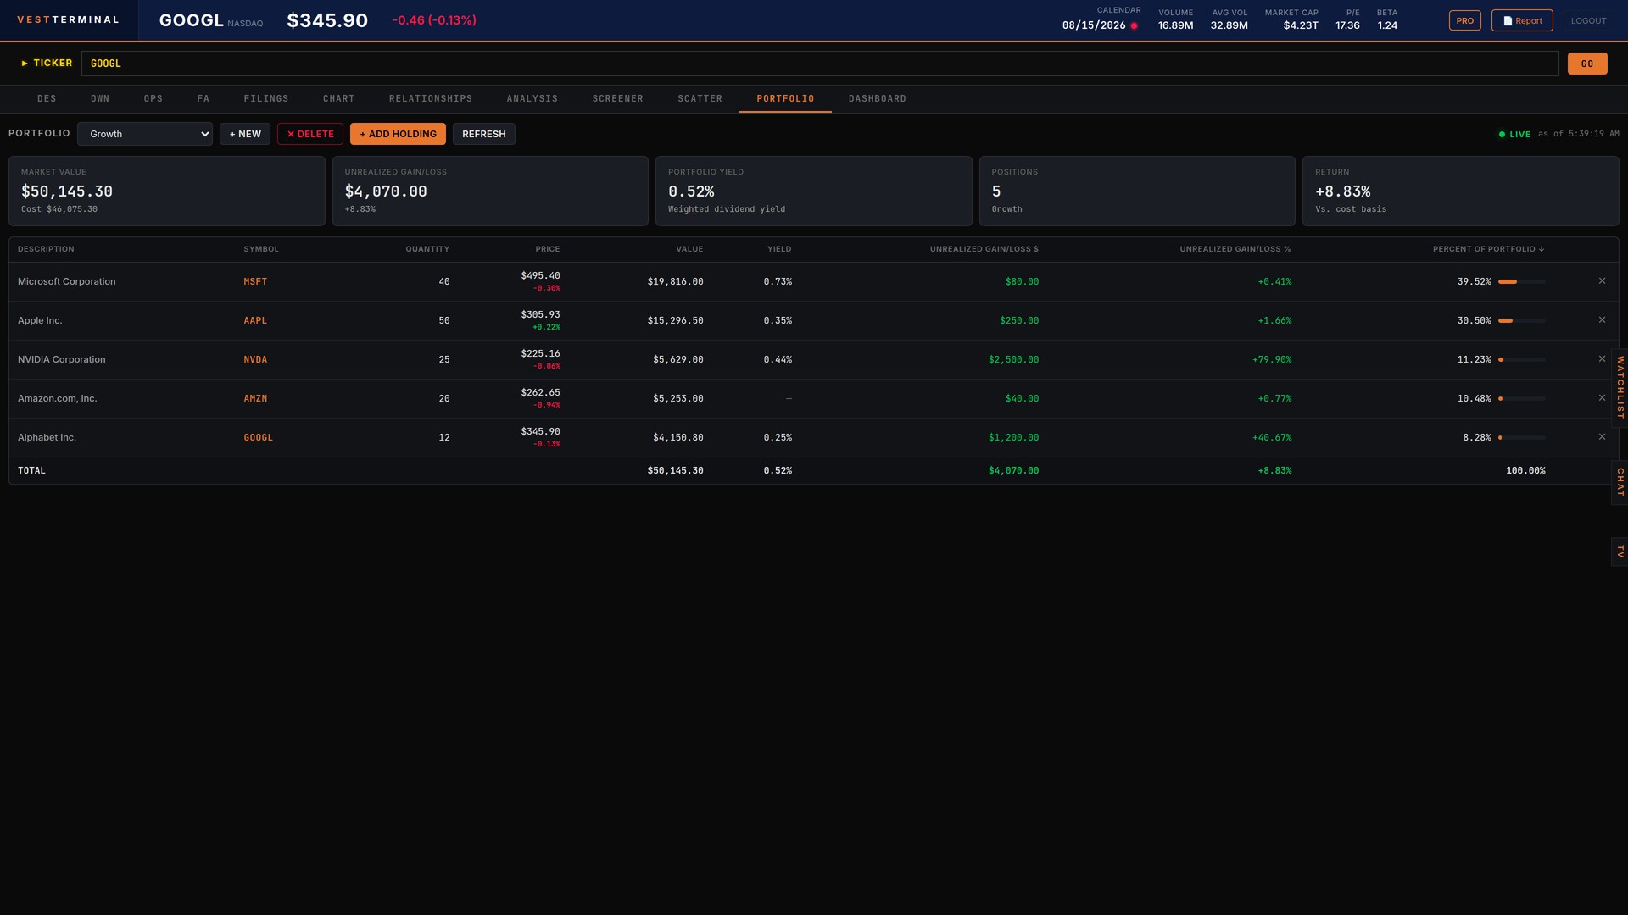Open the SCREENER tab

coord(618,99)
